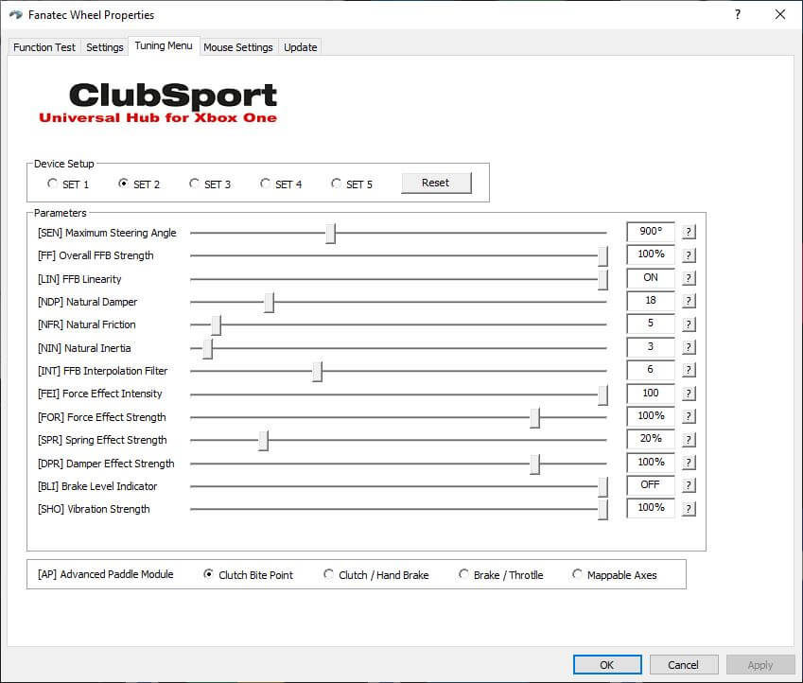Image resolution: width=803 pixels, height=683 pixels.
Task: Click the Spring Effect Strength slider handle
Action: [x=263, y=440]
